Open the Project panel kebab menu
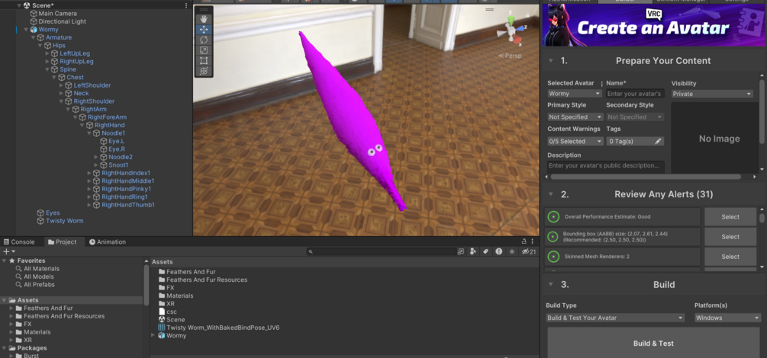This screenshot has height=358, width=767. click(x=532, y=241)
